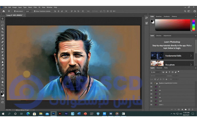Open the three-dot more options in options bar

coord(88,11)
